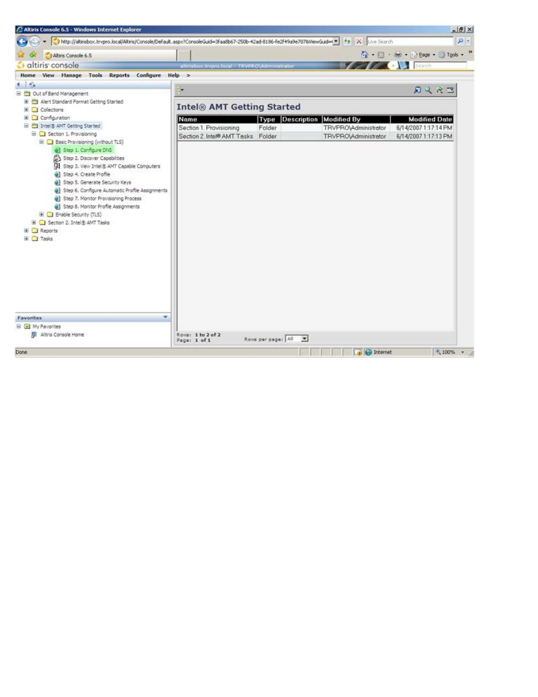
Task: Click the leftmost blue icon in the content toolbar
Action: pos(417,90)
